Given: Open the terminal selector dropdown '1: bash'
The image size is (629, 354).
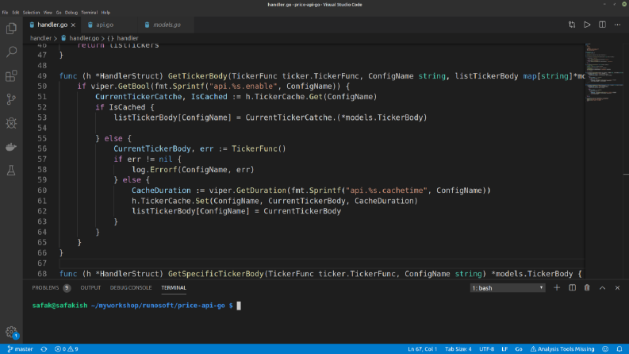Looking at the screenshot, I should 508,288.
